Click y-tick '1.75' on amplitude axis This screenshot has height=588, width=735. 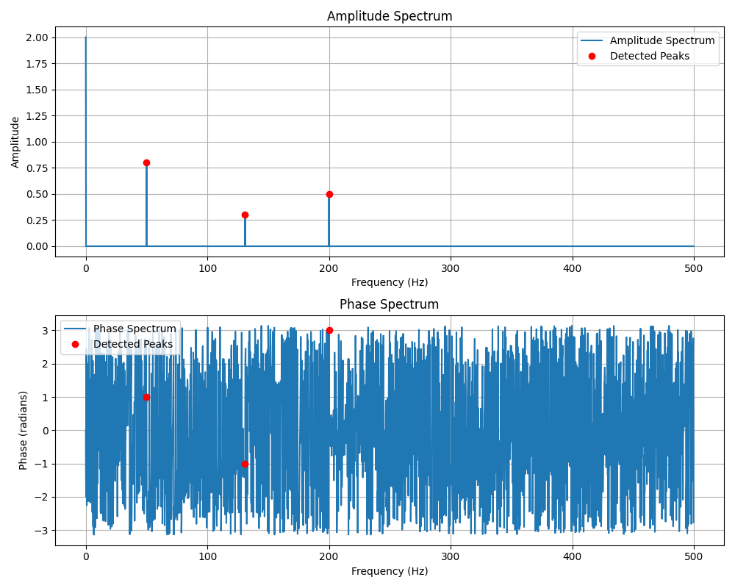(37, 64)
